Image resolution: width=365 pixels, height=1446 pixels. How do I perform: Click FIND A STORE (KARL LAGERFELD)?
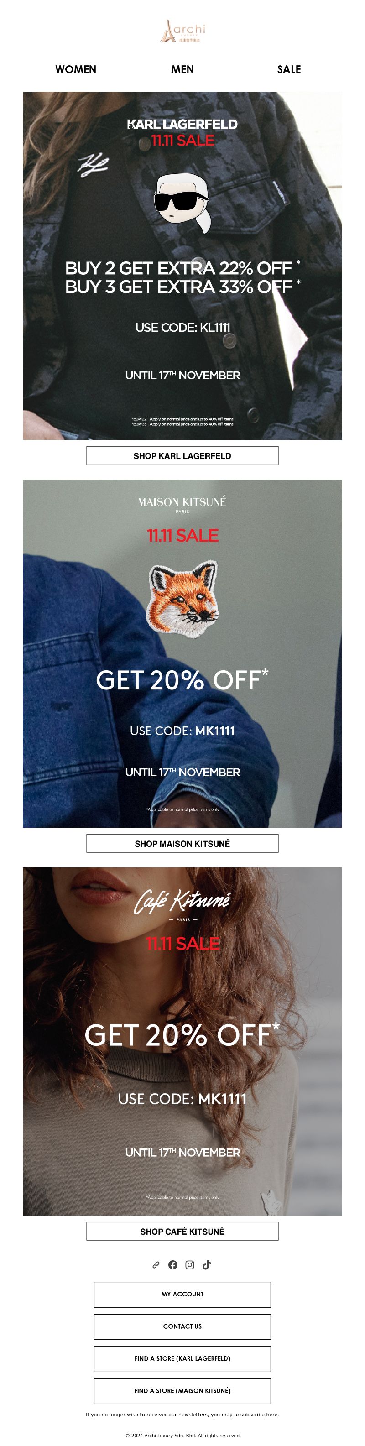click(182, 1359)
